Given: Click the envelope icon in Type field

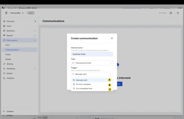Looking at the screenshot, I should (73, 63).
